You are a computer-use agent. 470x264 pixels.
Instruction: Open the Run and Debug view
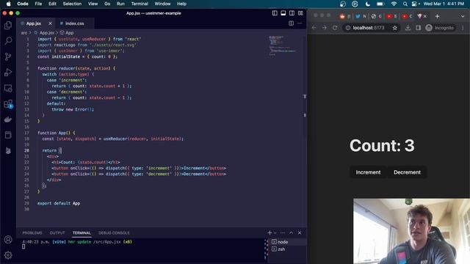point(8,72)
